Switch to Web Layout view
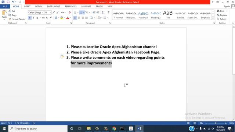This screenshot has width=235, height=132. coord(201,123)
